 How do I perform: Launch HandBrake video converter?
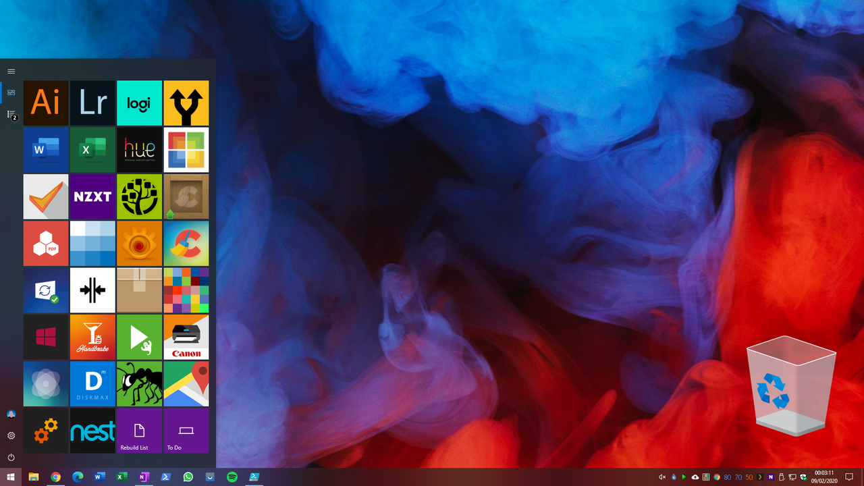(92, 337)
